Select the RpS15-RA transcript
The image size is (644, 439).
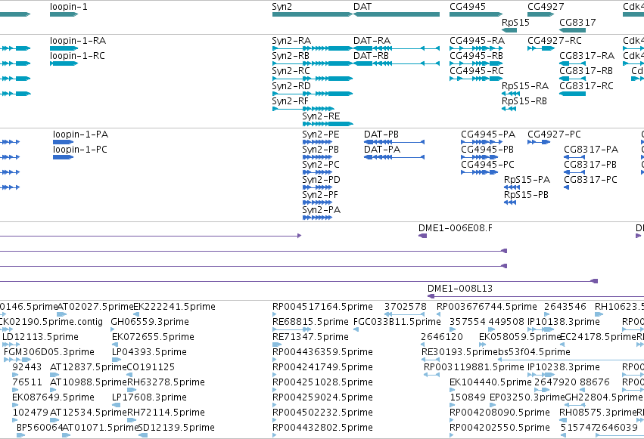511,94
